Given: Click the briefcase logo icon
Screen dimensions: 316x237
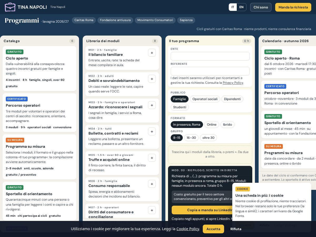Looking at the screenshot, I should click(x=10, y=7).
